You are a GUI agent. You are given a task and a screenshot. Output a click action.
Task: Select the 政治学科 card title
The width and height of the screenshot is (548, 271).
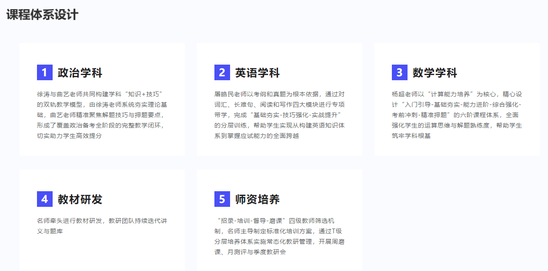click(80, 73)
